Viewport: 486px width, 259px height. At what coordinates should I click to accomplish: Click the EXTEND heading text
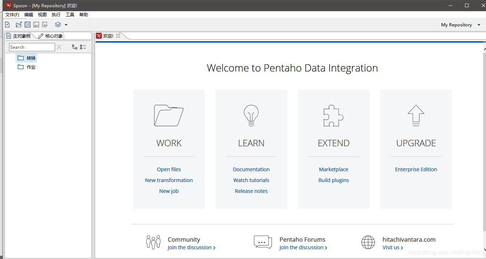click(334, 143)
